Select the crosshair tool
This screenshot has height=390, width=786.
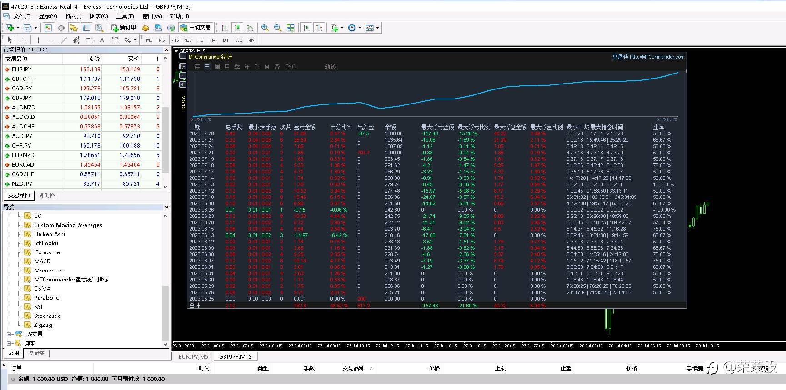pyautogui.click(x=23, y=40)
